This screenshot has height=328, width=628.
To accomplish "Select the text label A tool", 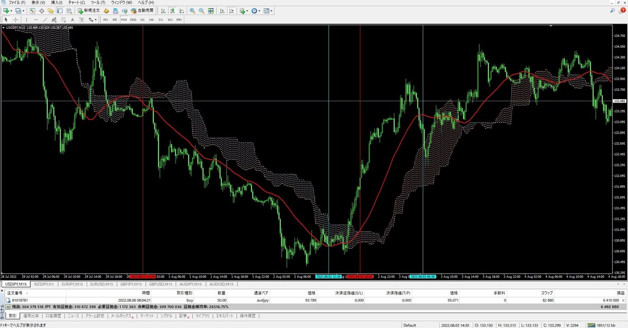I will (x=72, y=20).
